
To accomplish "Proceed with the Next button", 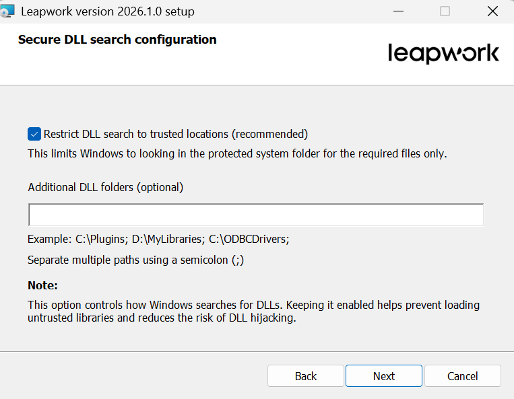I will pos(384,376).
